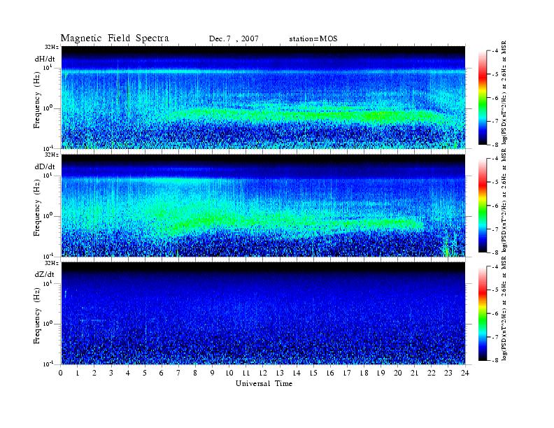Screen dimensions: 554x428
Task: Click the "-4" tick on dH/dt colorbar
Action: [495, 51]
